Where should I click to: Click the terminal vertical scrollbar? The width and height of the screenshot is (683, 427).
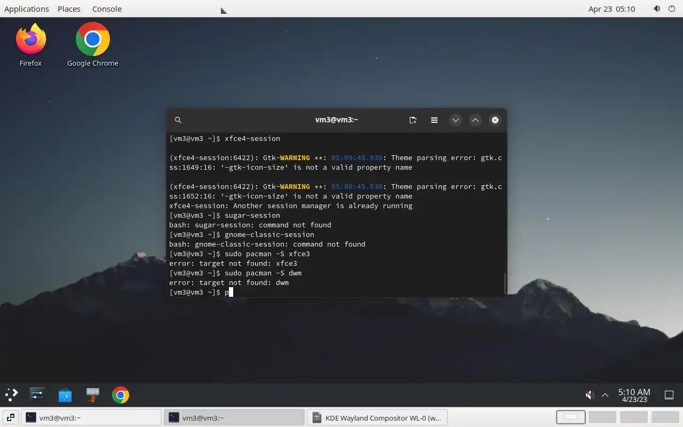tap(504, 283)
